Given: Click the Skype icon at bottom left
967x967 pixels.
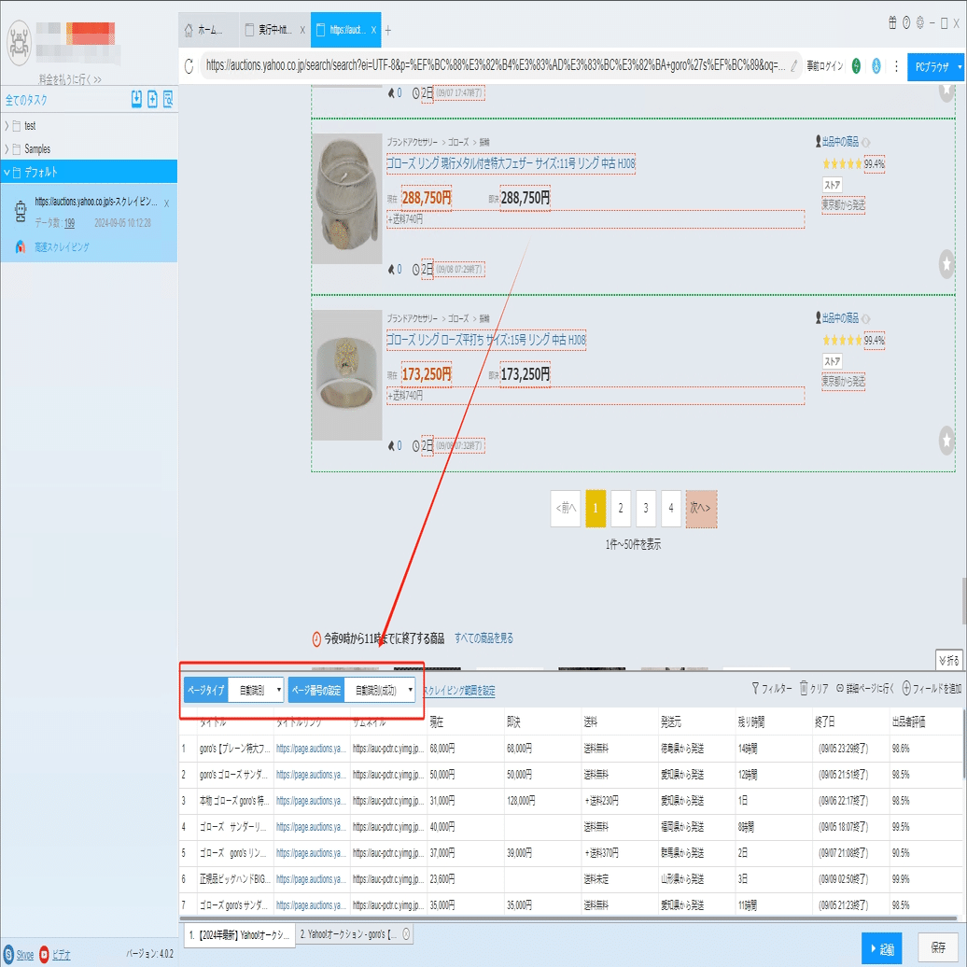Looking at the screenshot, I should tap(8, 954).
